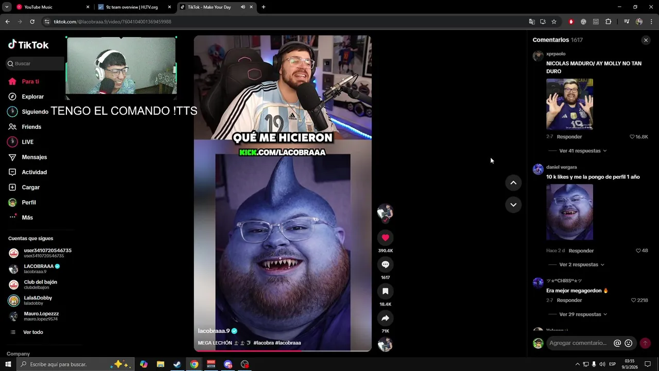Open the extensions puzzle icon
659x371 pixels.
(x=609, y=22)
